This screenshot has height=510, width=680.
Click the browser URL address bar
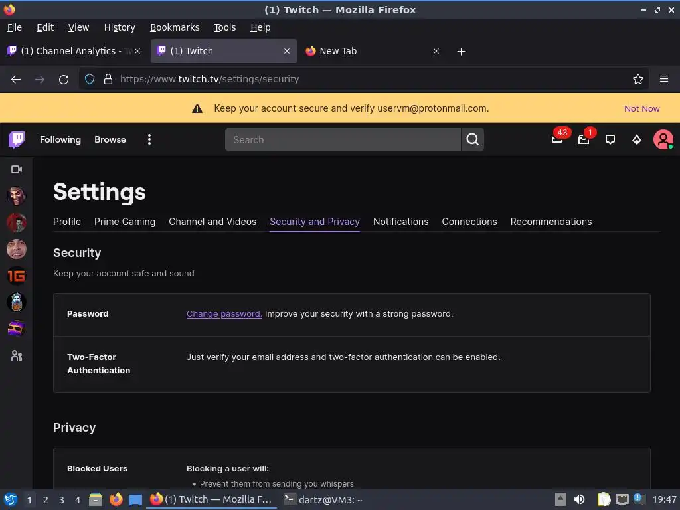click(365, 79)
